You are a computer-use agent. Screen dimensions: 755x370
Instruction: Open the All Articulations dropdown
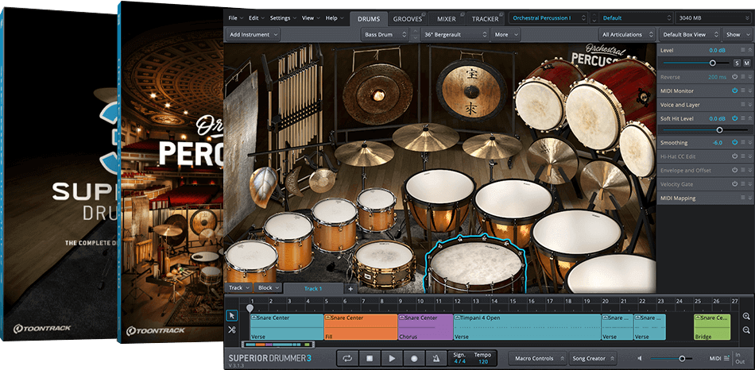coord(626,35)
